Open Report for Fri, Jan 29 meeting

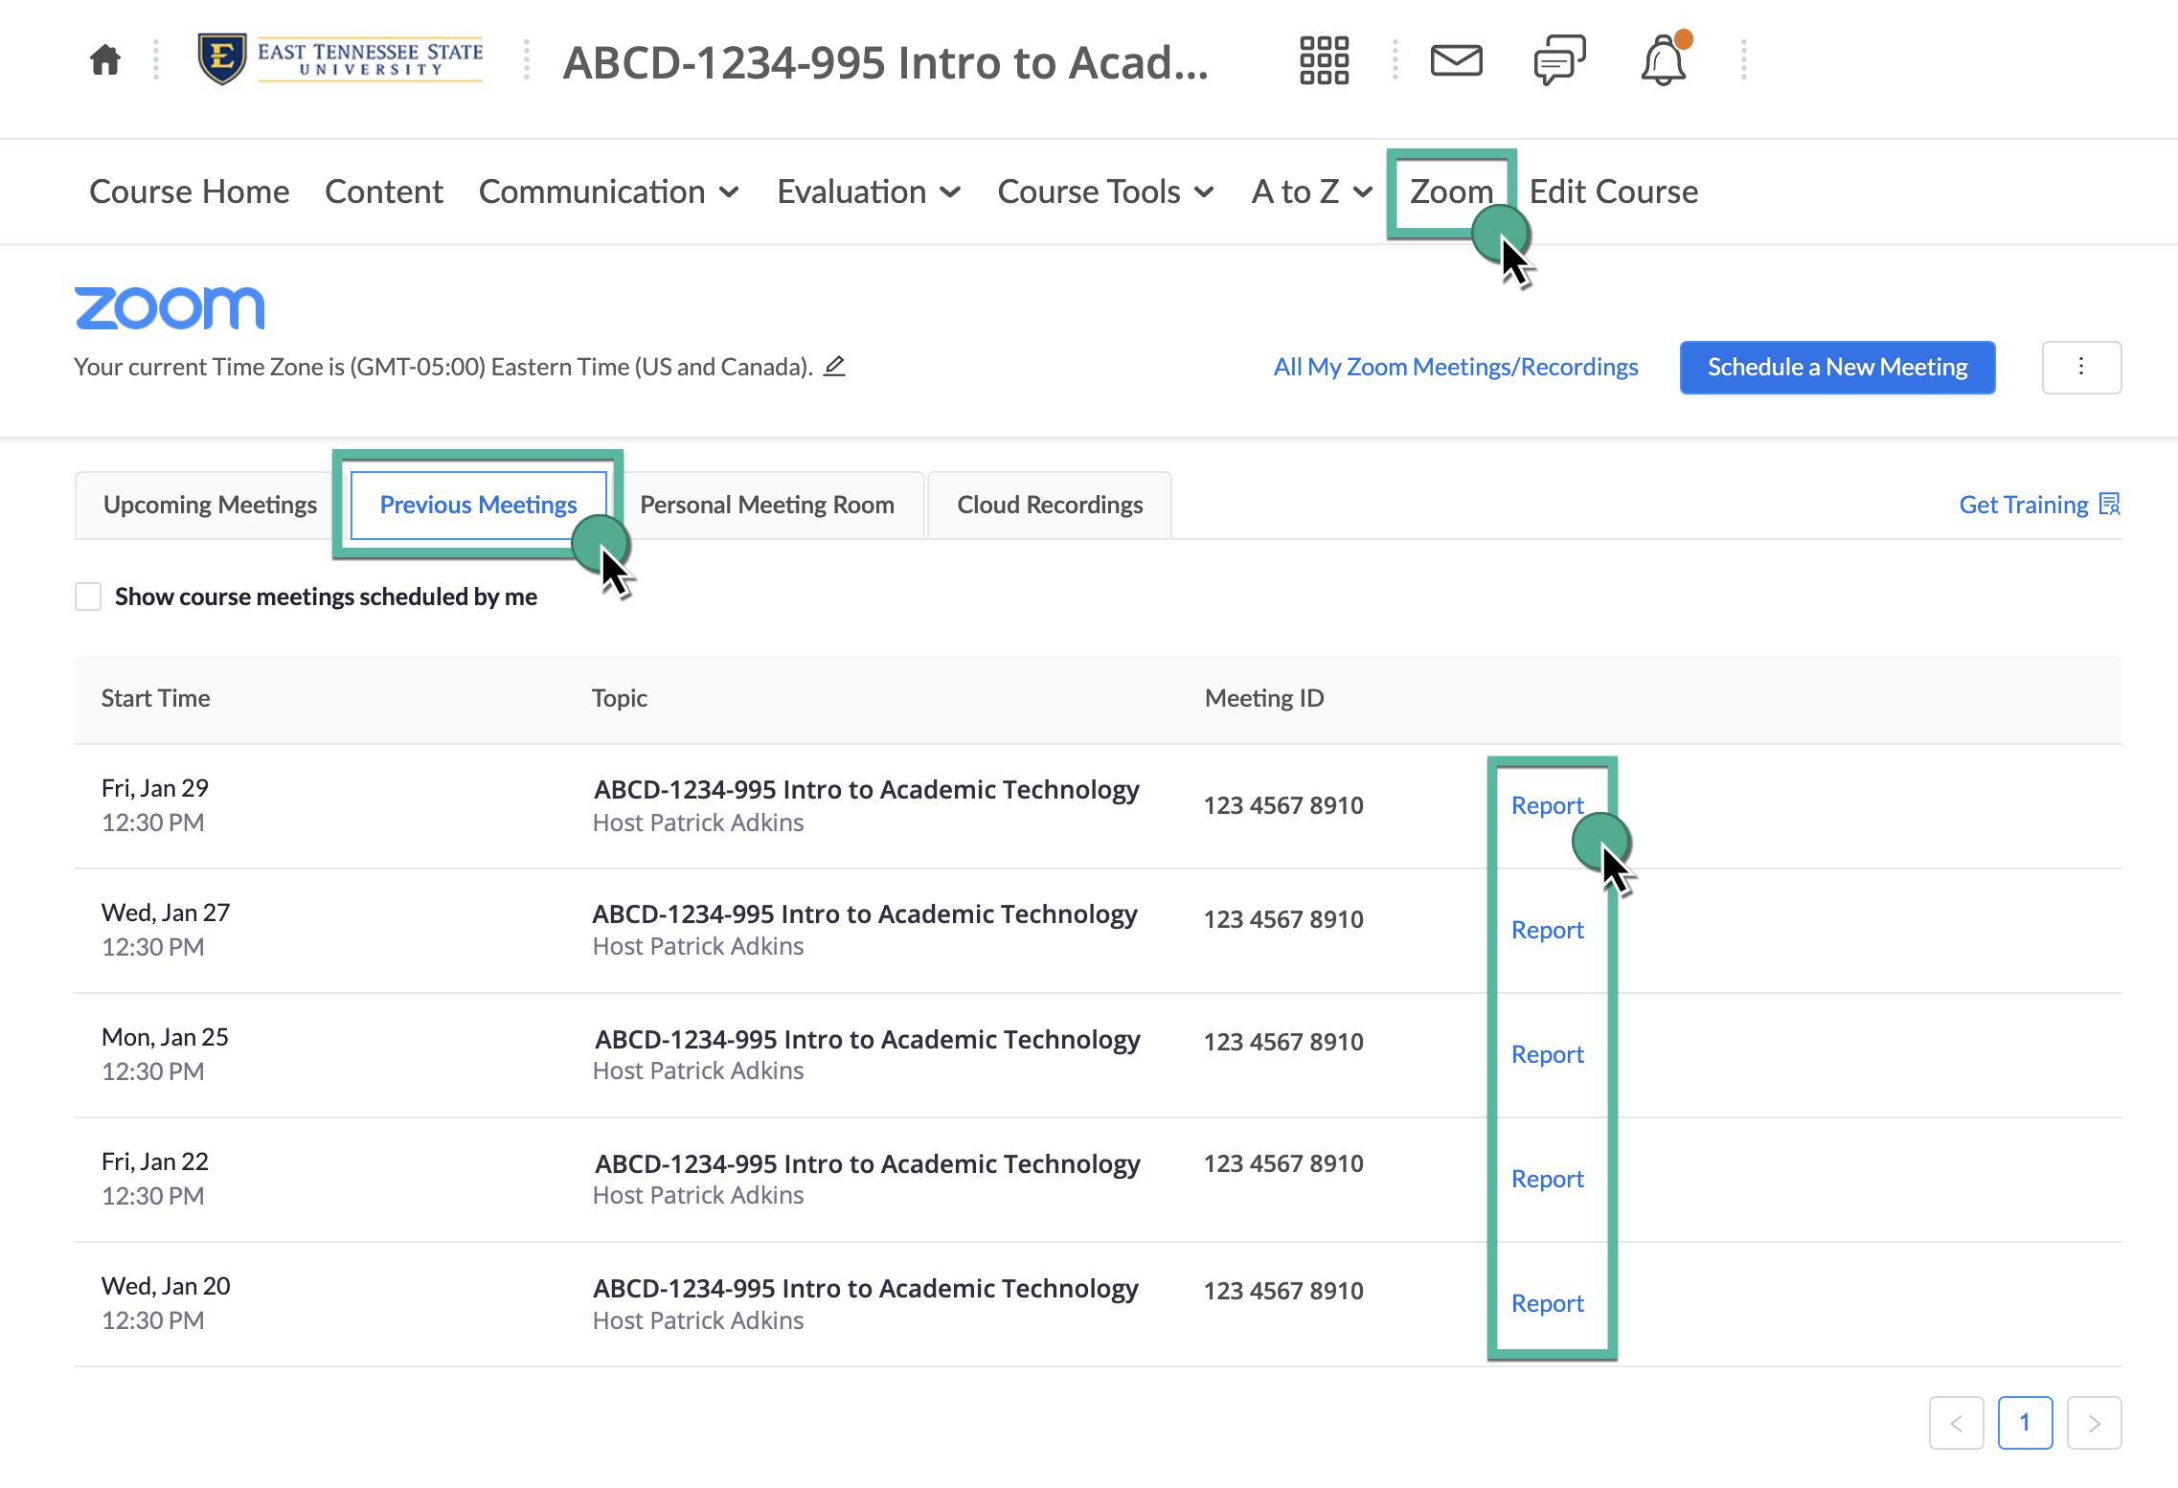click(1547, 805)
